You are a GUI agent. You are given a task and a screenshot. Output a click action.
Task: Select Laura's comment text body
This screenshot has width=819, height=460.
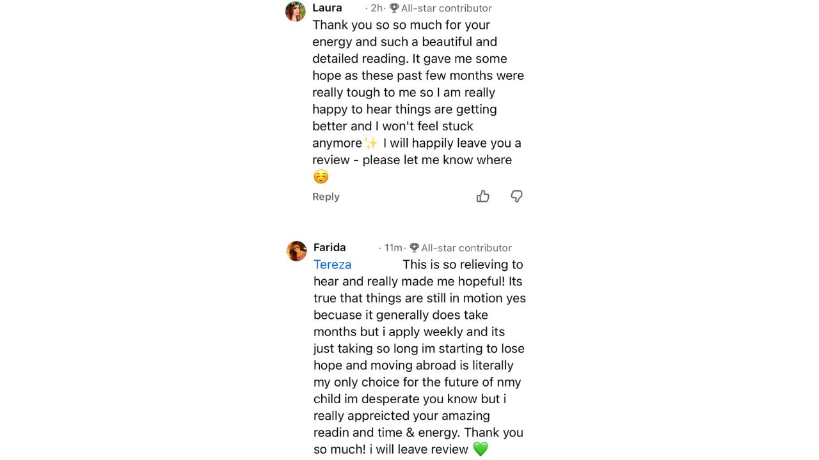pos(418,101)
